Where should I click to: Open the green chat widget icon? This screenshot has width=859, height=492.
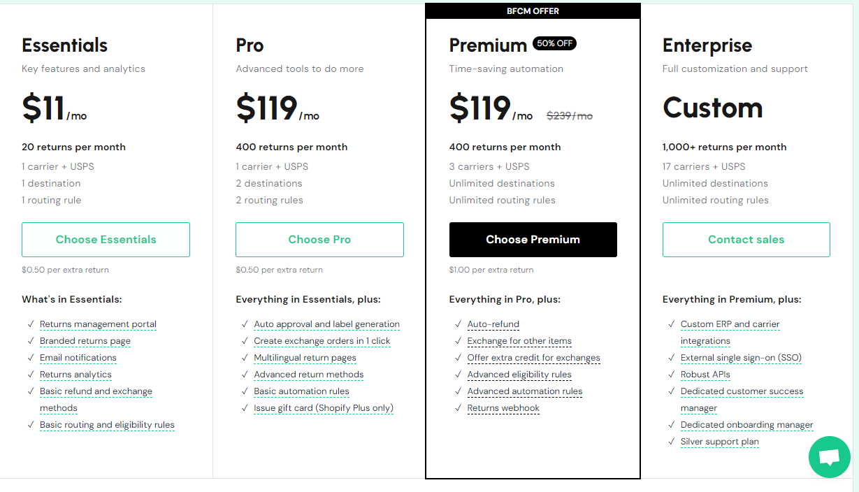(x=829, y=458)
